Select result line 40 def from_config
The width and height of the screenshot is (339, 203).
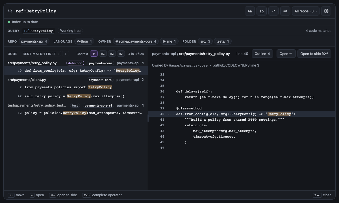pos(76,70)
